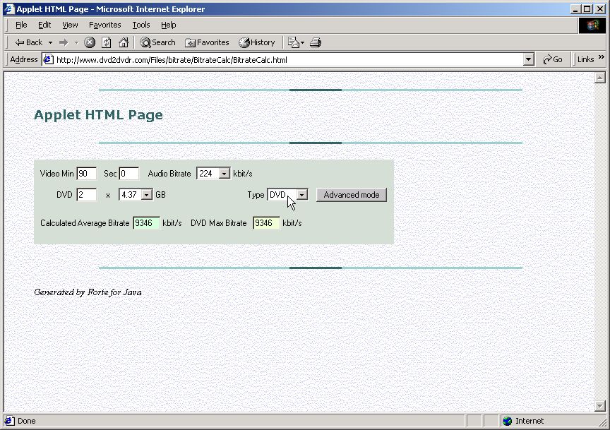610x430 pixels.
Task: Click the Go button
Action: click(x=552, y=59)
